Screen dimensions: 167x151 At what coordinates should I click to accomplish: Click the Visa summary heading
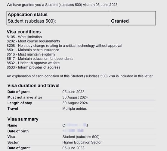(x=23, y=119)
